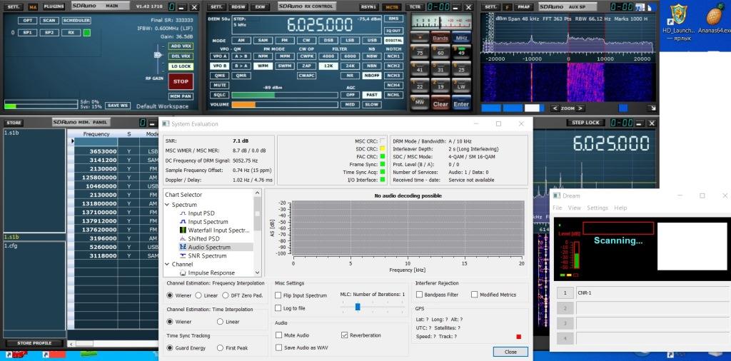Enable Flip Input Spectrum checkbox
Screen dimensions: 731x361
pyautogui.click(x=278, y=295)
